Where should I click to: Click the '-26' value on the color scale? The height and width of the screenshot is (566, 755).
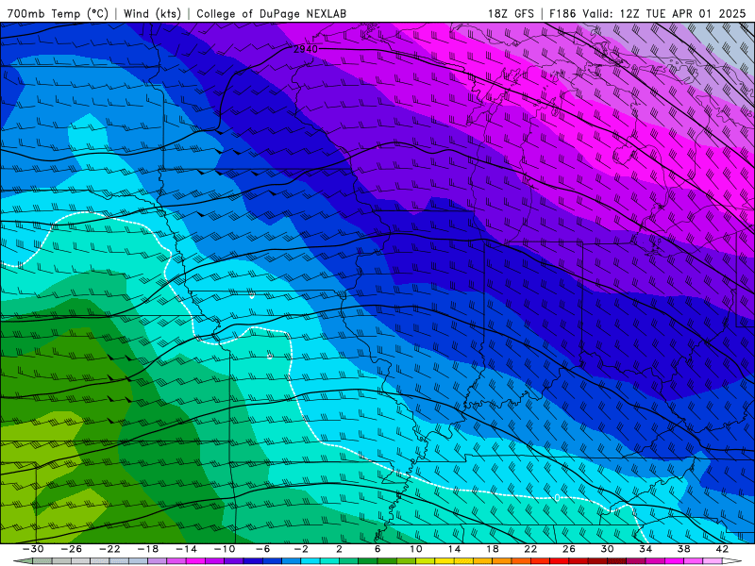click(72, 549)
